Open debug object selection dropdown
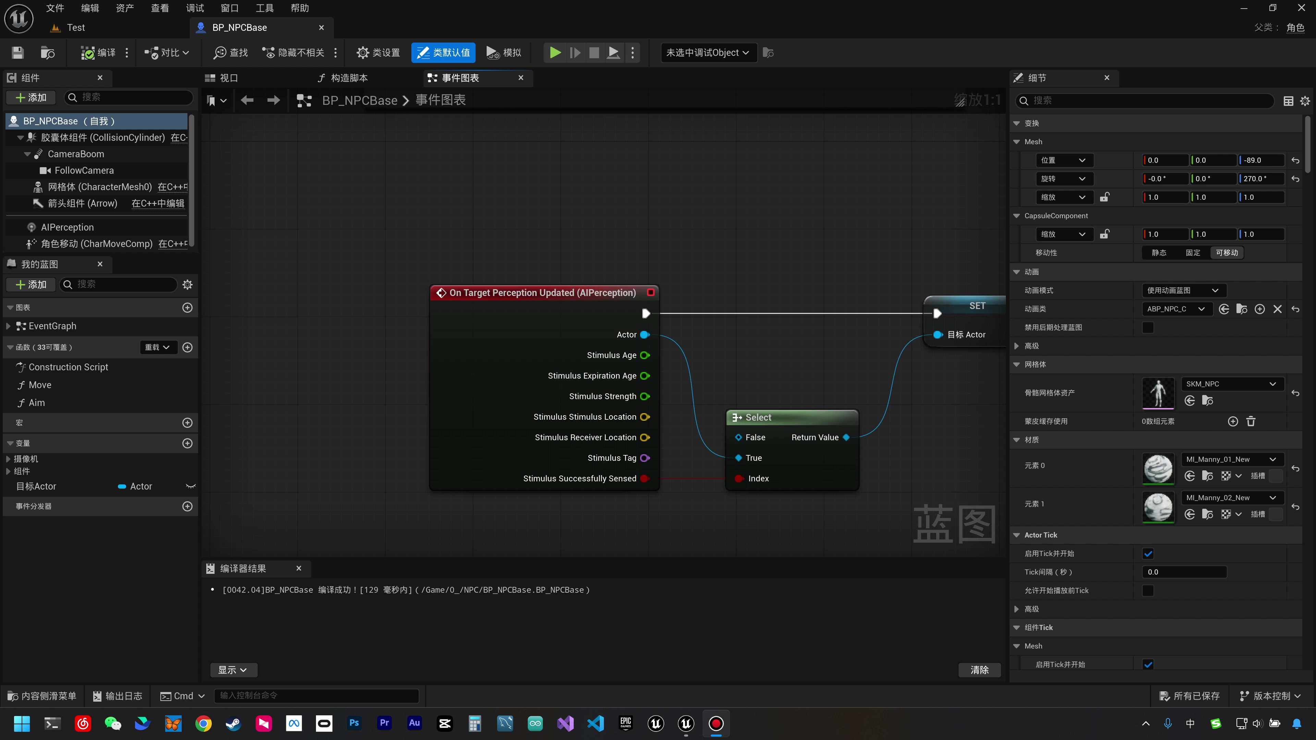 coord(708,53)
